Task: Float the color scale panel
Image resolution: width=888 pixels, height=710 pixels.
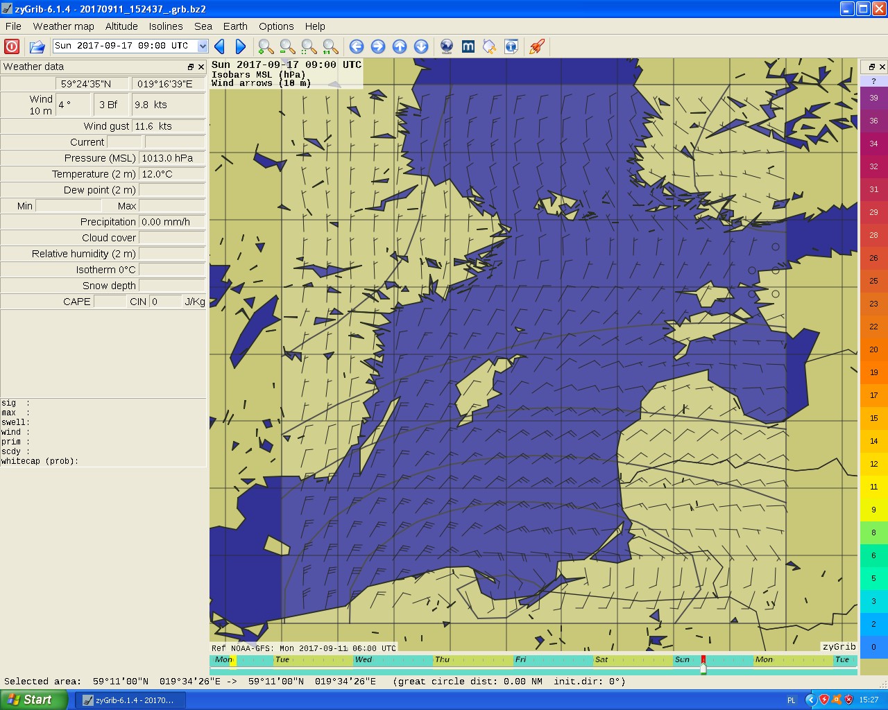Action: pos(872,67)
